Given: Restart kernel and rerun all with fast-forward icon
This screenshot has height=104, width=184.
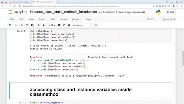Looking at the screenshot, I should tap(69, 25).
